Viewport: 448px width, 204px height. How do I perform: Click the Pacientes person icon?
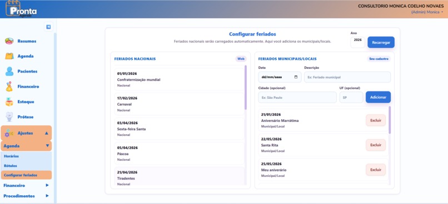coord(9,71)
